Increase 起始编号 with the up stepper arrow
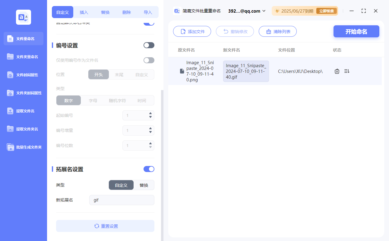Viewport: 389px width, 241px height. [x=150, y=114]
